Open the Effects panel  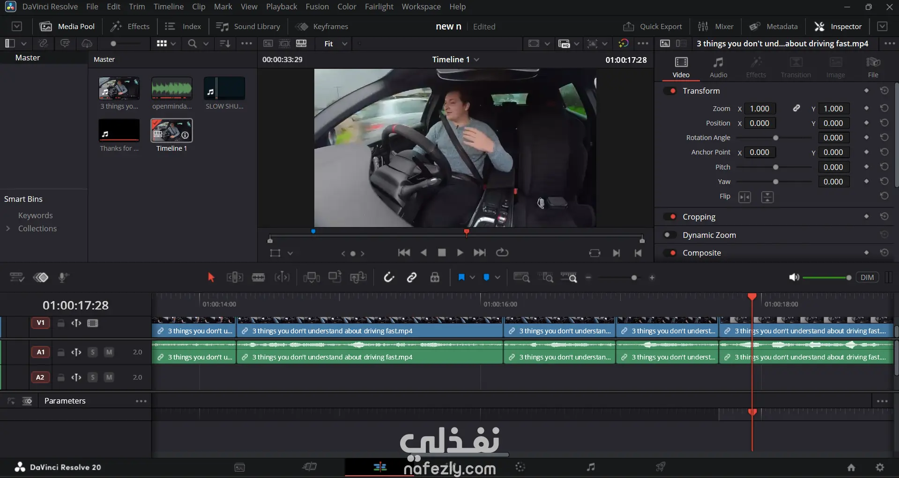130,26
